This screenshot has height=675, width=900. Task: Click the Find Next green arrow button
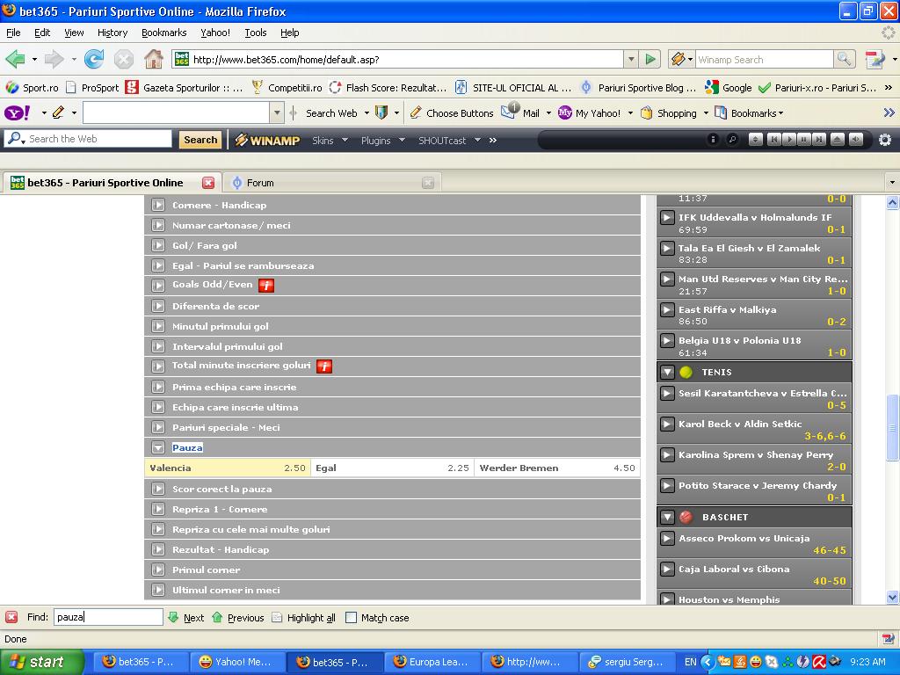[x=186, y=618]
